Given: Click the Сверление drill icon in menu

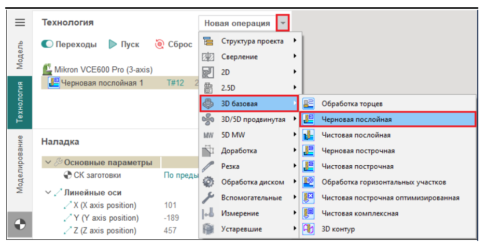Looking at the screenshot, I should [x=208, y=56].
